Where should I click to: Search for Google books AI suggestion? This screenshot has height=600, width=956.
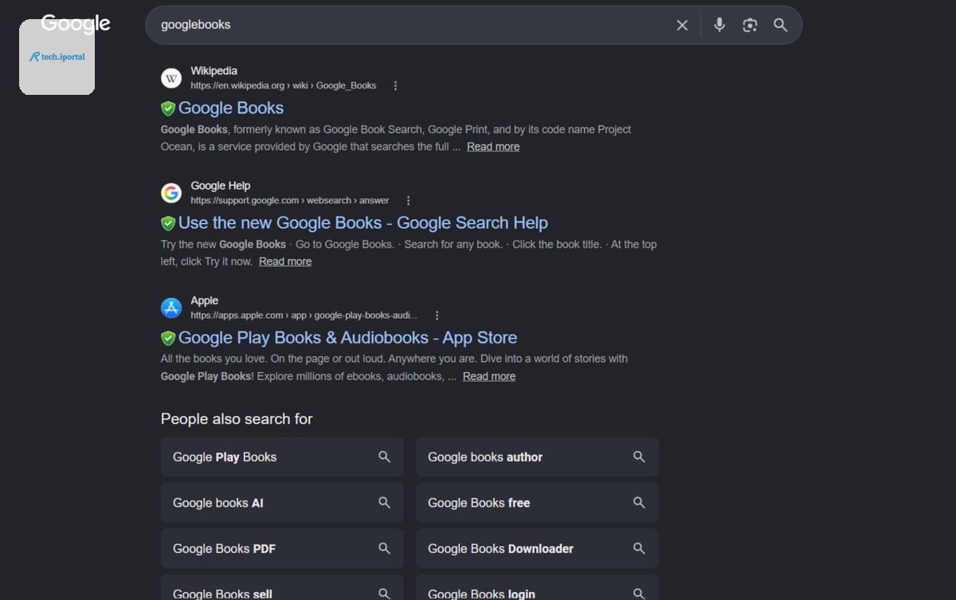click(x=282, y=503)
